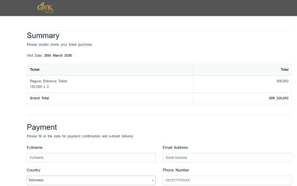Click the Fullname field label
Image resolution: width=297 pixels, height=186 pixels.
point(35,148)
